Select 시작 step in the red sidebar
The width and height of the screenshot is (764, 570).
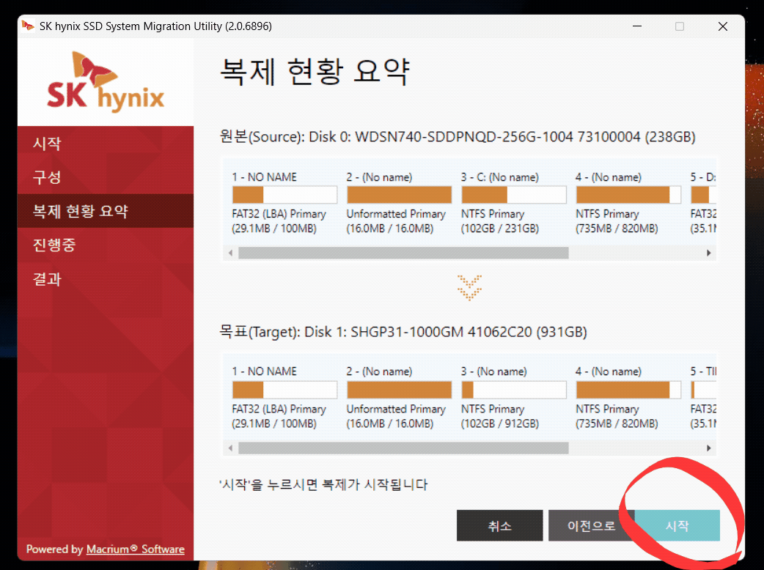pyautogui.click(x=106, y=143)
